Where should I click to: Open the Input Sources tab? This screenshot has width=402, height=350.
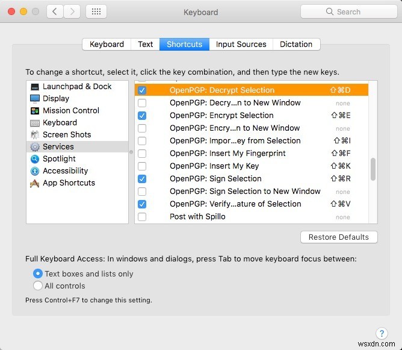point(241,45)
